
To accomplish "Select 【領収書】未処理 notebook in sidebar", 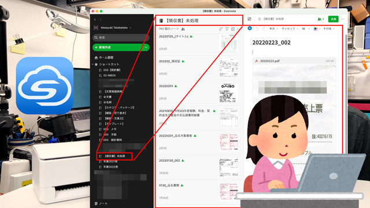I will pos(114,156).
